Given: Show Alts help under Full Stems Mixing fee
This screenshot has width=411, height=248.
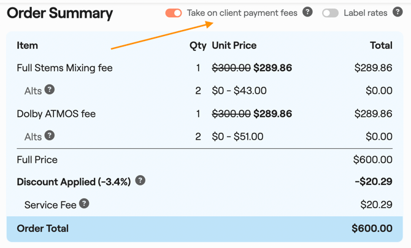Looking at the screenshot, I should point(50,90).
